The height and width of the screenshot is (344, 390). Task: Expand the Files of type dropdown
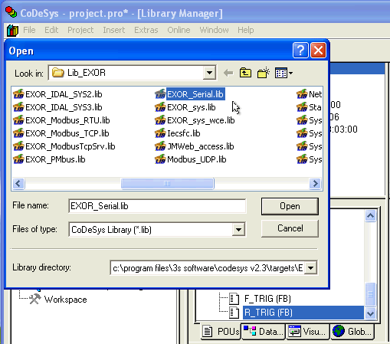point(238,230)
